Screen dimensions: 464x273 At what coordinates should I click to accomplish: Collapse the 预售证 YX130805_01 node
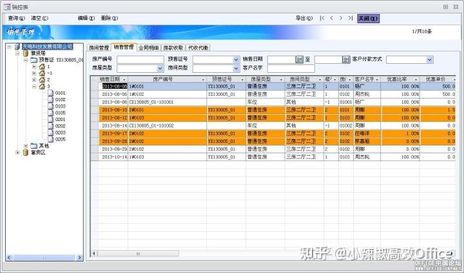click(26, 60)
